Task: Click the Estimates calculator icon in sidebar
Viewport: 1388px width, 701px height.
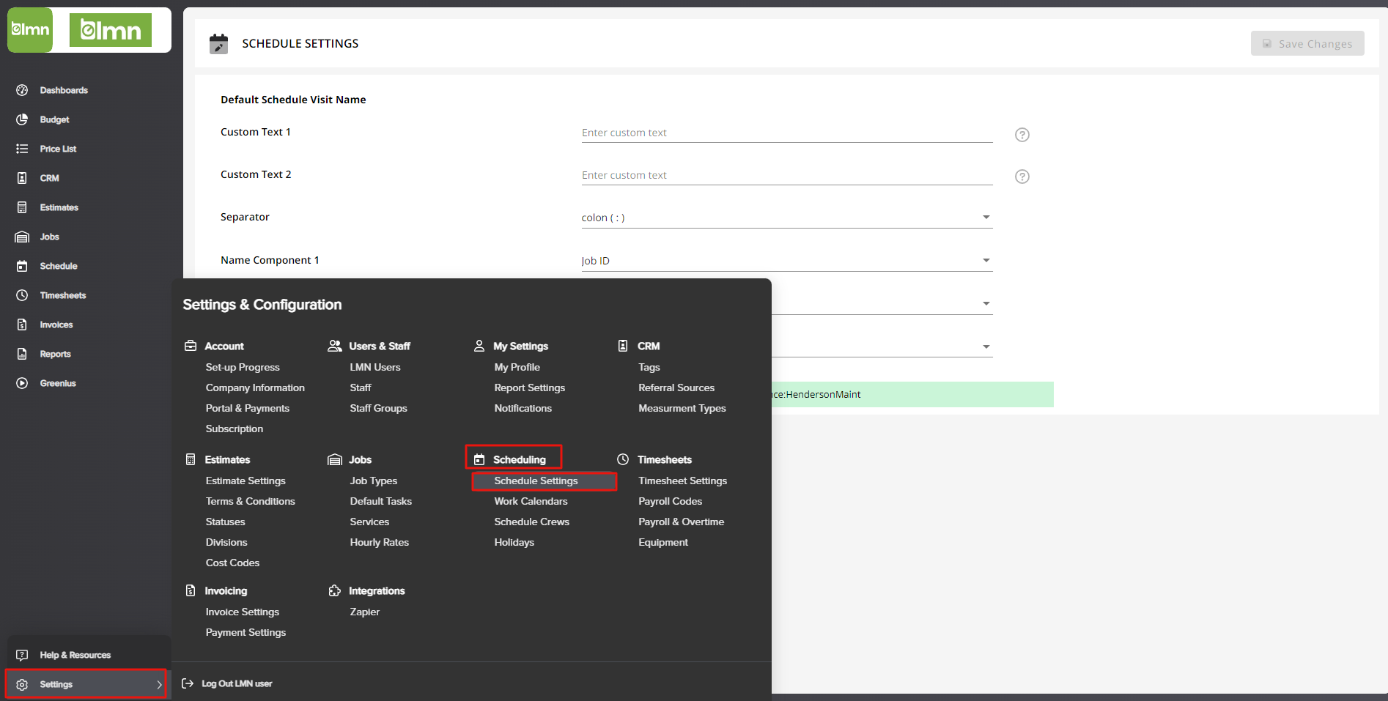Action: pos(22,207)
